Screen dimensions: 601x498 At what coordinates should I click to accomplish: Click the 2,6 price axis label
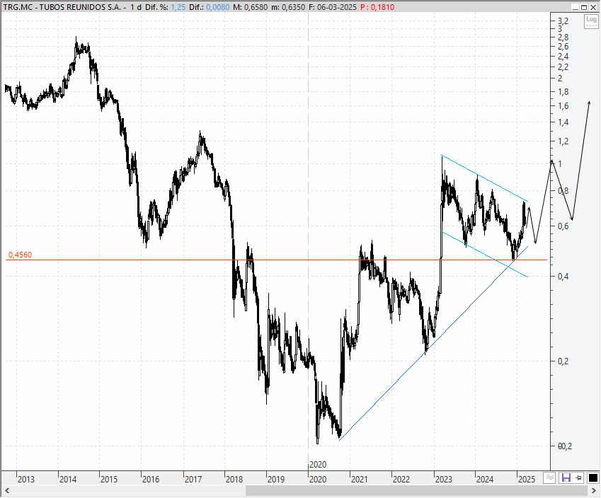click(563, 47)
